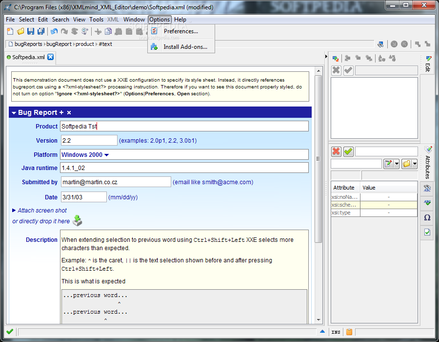Select product in node path bar
439x342 pixels.
[x=85, y=44]
